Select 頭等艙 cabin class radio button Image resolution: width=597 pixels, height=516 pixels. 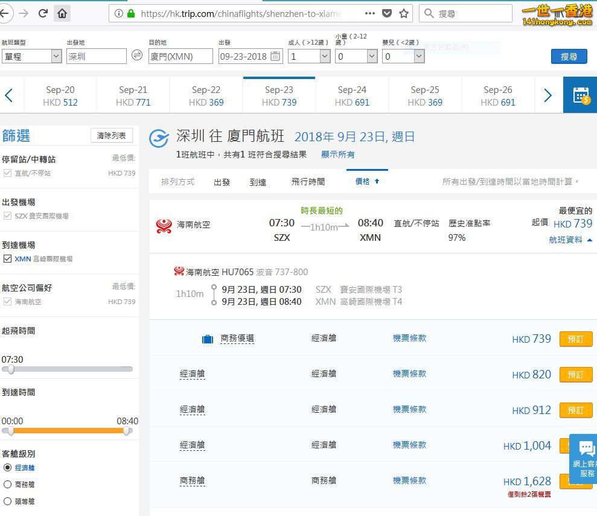point(7,501)
